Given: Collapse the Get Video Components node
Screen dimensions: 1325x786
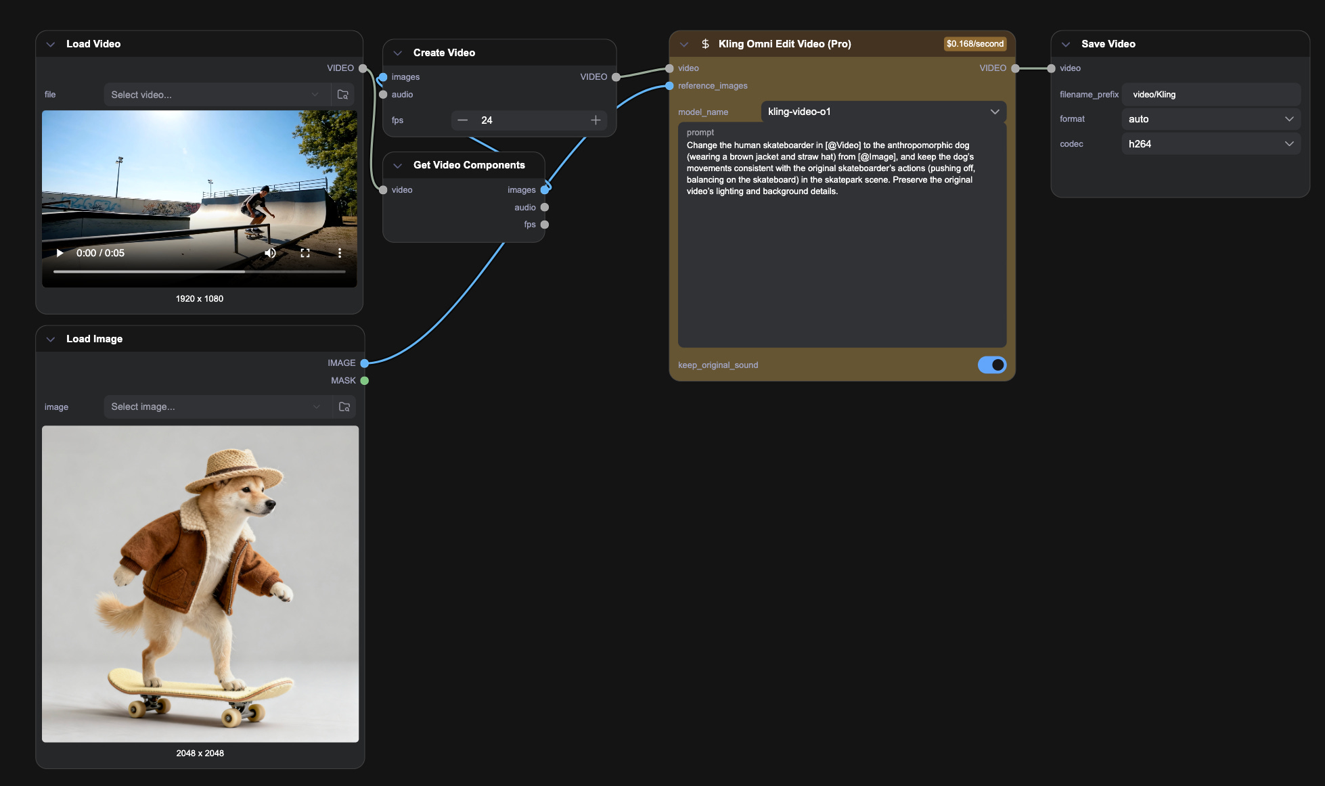Looking at the screenshot, I should pyautogui.click(x=398, y=165).
